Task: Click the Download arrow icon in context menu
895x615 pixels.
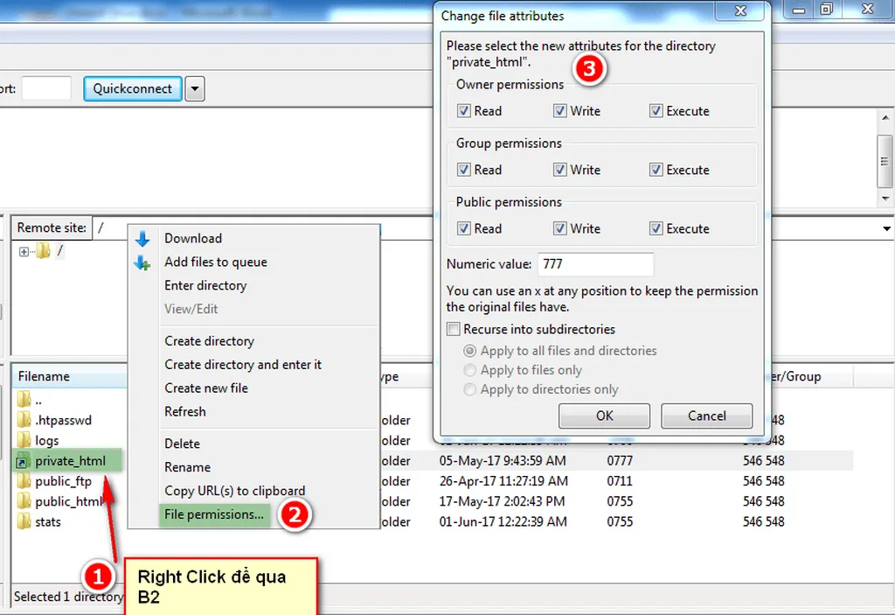Action: [x=142, y=238]
